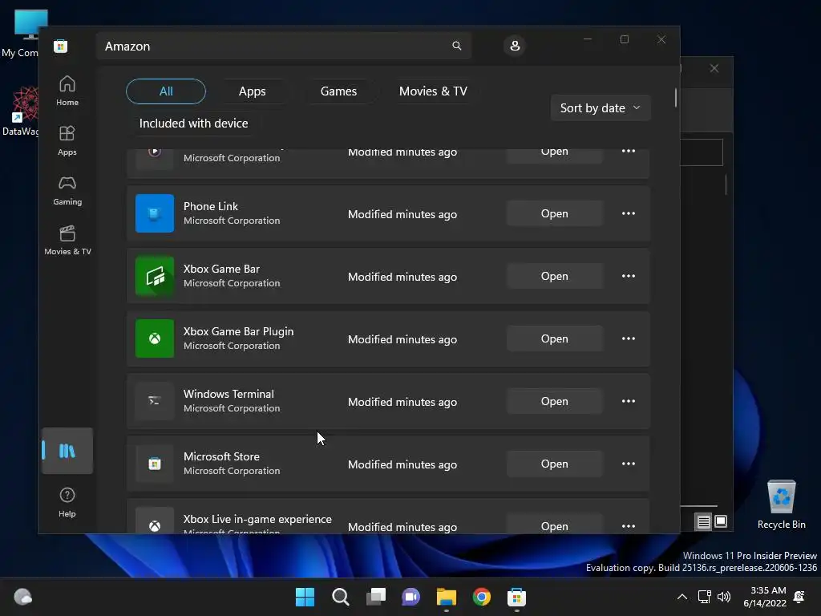This screenshot has width=821, height=616.
Task: Open Xbox Live in-game experience
Action: point(555,525)
